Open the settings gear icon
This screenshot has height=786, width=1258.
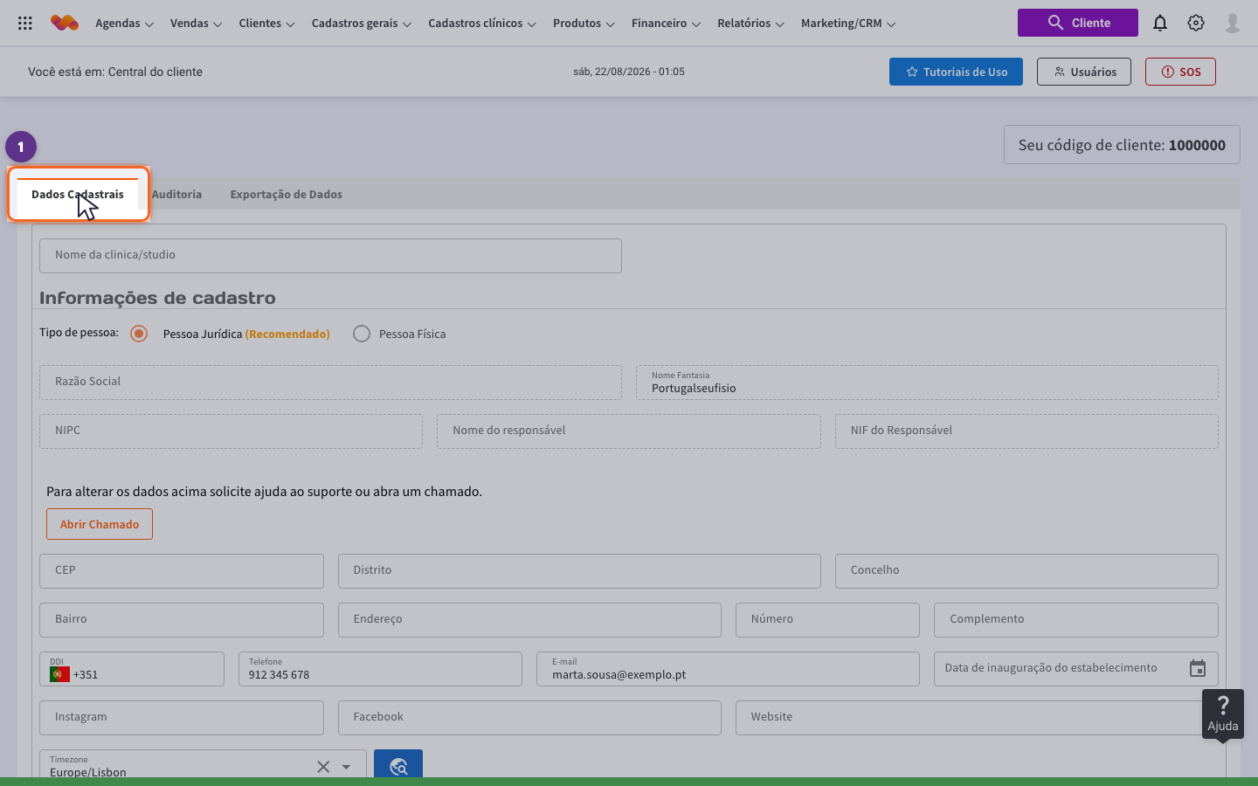click(1196, 24)
